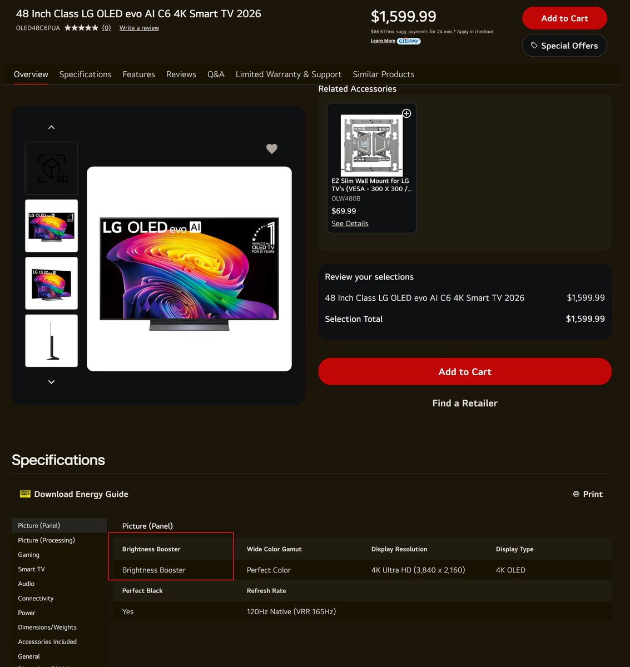Click the Wide Color Gamut header
Viewport: 630px width, 667px height.
click(x=274, y=549)
